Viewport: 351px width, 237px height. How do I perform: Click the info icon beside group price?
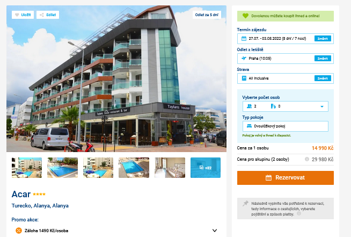(x=307, y=159)
